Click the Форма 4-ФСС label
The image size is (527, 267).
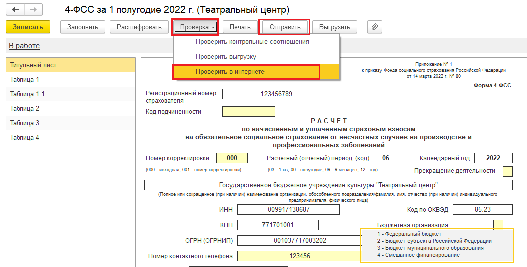coord(492,86)
